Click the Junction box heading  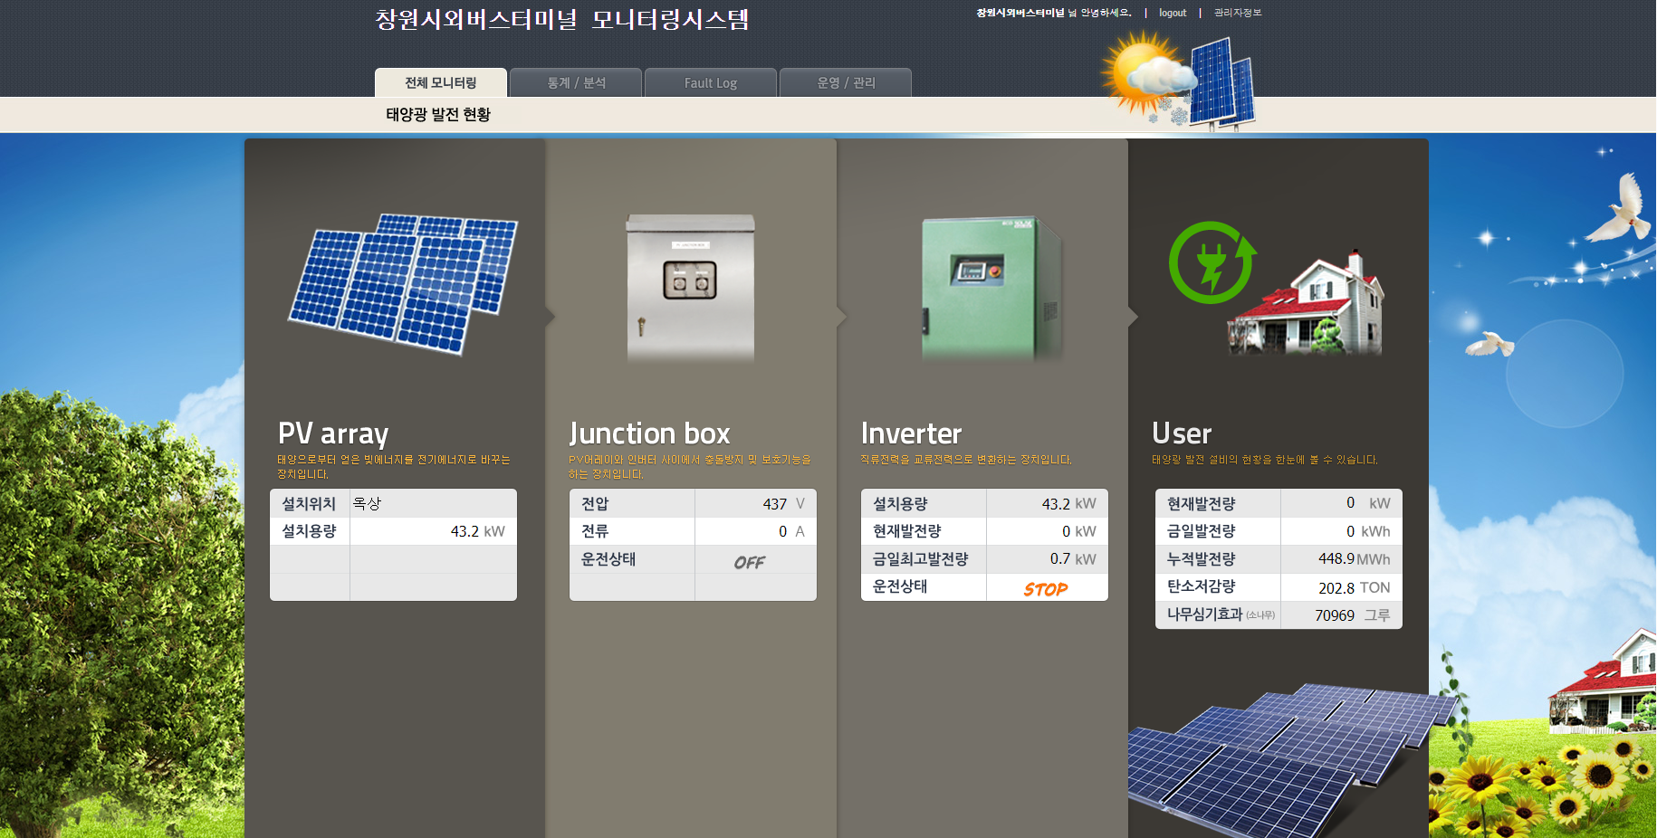pyautogui.click(x=649, y=433)
